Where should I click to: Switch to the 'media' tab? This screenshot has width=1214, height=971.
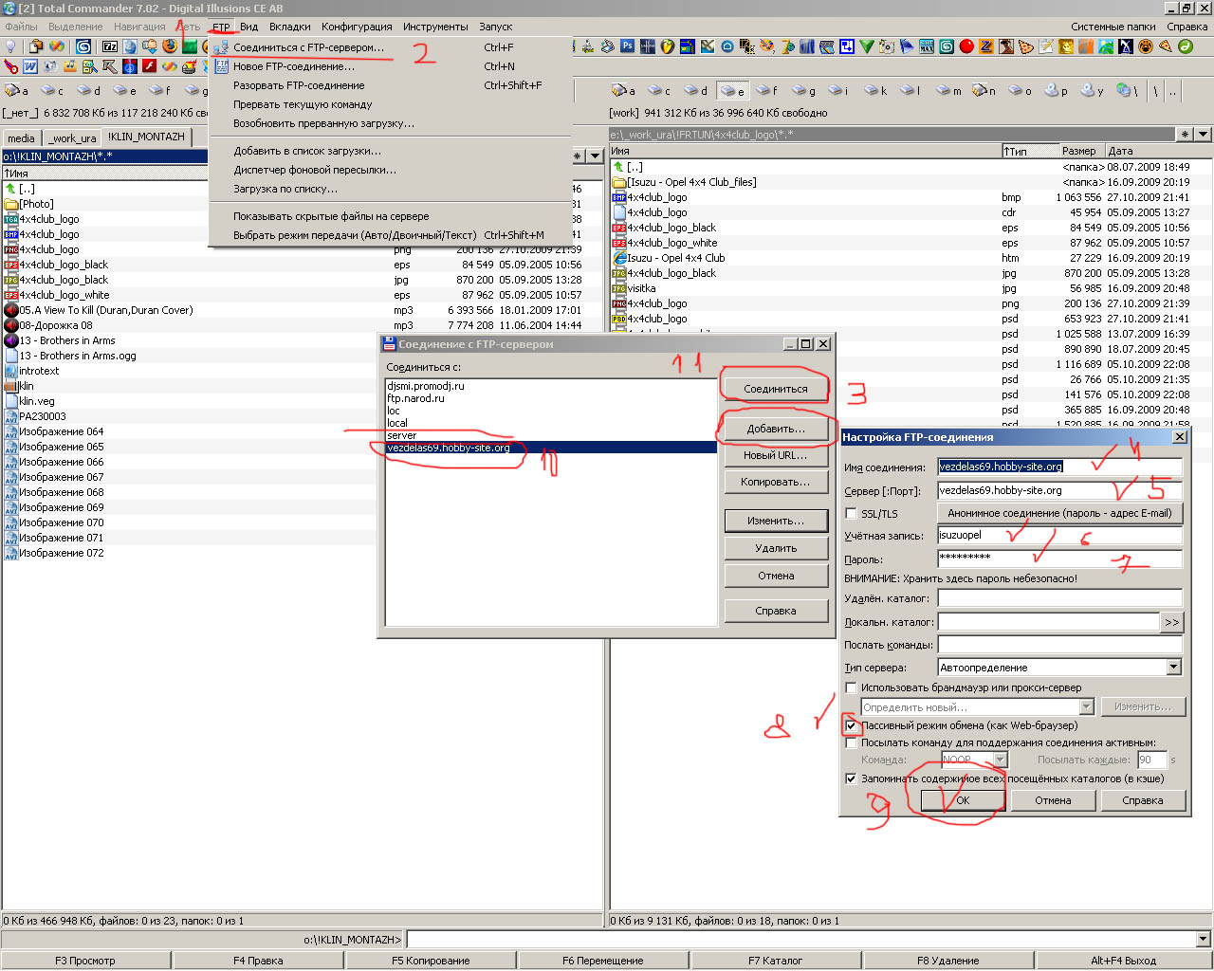point(21,138)
